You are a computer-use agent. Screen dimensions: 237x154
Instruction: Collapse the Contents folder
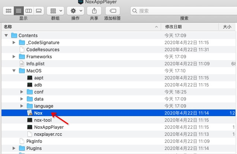pyautogui.click(x=6, y=36)
